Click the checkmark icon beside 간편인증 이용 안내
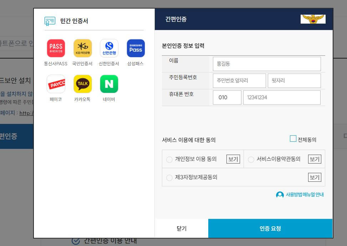Image resolution: width=347 pixels, height=246 pixels. (x=76, y=241)
